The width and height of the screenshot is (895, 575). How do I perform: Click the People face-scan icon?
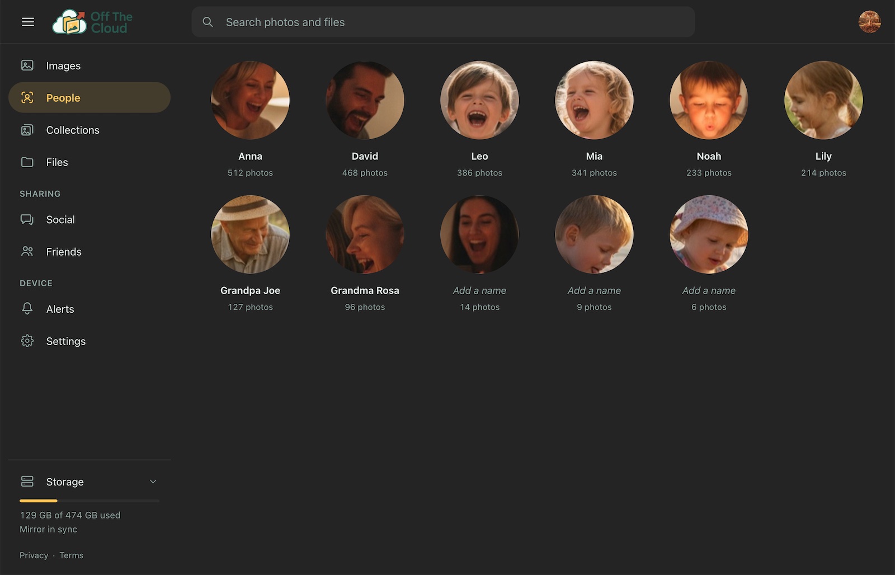[x=27, y=97]
